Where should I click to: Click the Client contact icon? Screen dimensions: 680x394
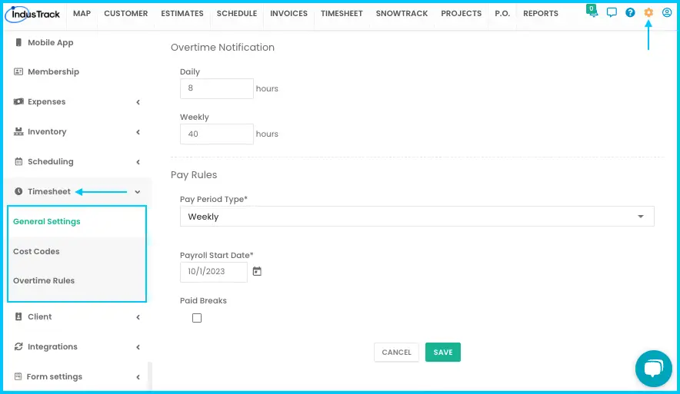[18, 317]
